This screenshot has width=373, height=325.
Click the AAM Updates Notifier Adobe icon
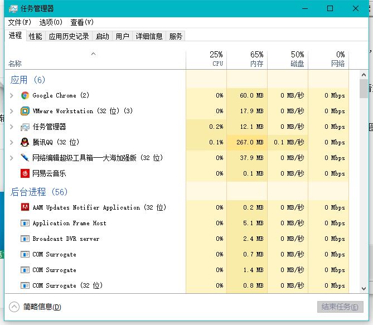pos(25,207)
